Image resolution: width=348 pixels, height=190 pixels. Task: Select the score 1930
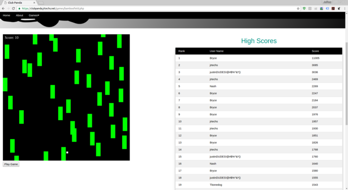click(315, 129)
